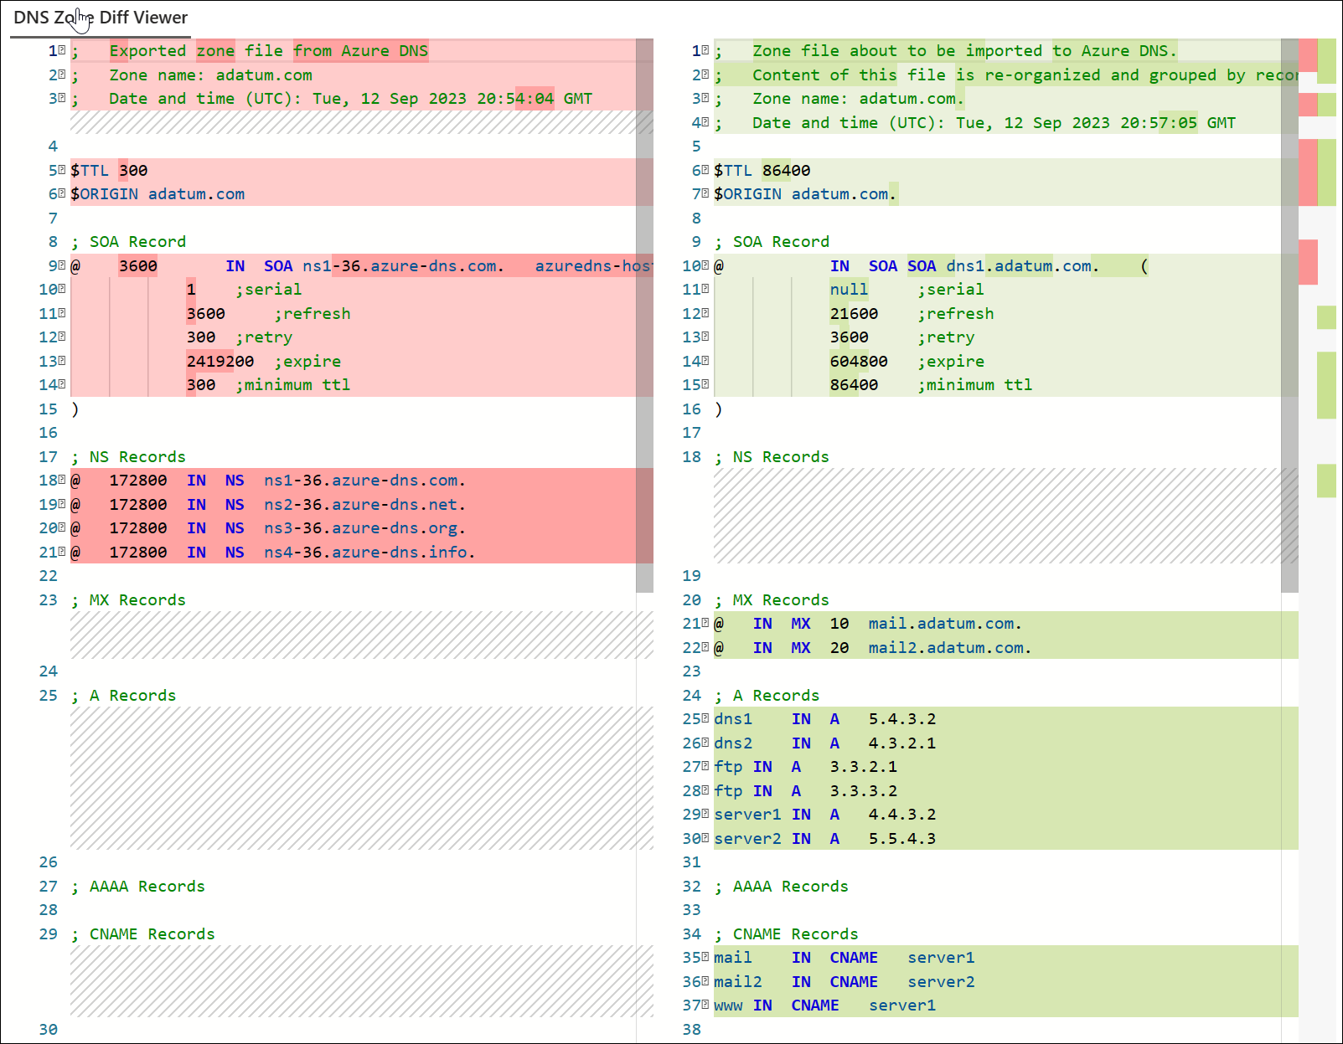The width and height of the screenshot is (1343, 1044).
Task: Click the change marker beside right line 10
Action: tap(705, 266)
